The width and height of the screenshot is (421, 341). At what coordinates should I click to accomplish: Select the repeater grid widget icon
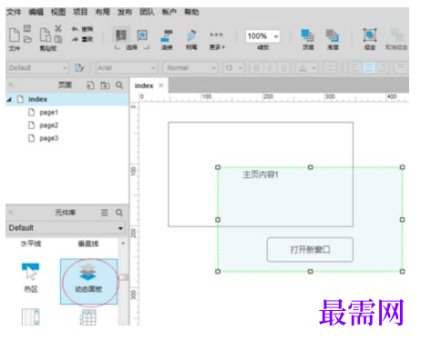88,317
